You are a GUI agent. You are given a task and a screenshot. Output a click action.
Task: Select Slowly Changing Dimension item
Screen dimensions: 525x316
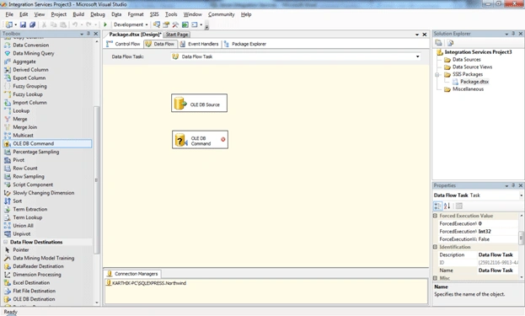(44, 193)
